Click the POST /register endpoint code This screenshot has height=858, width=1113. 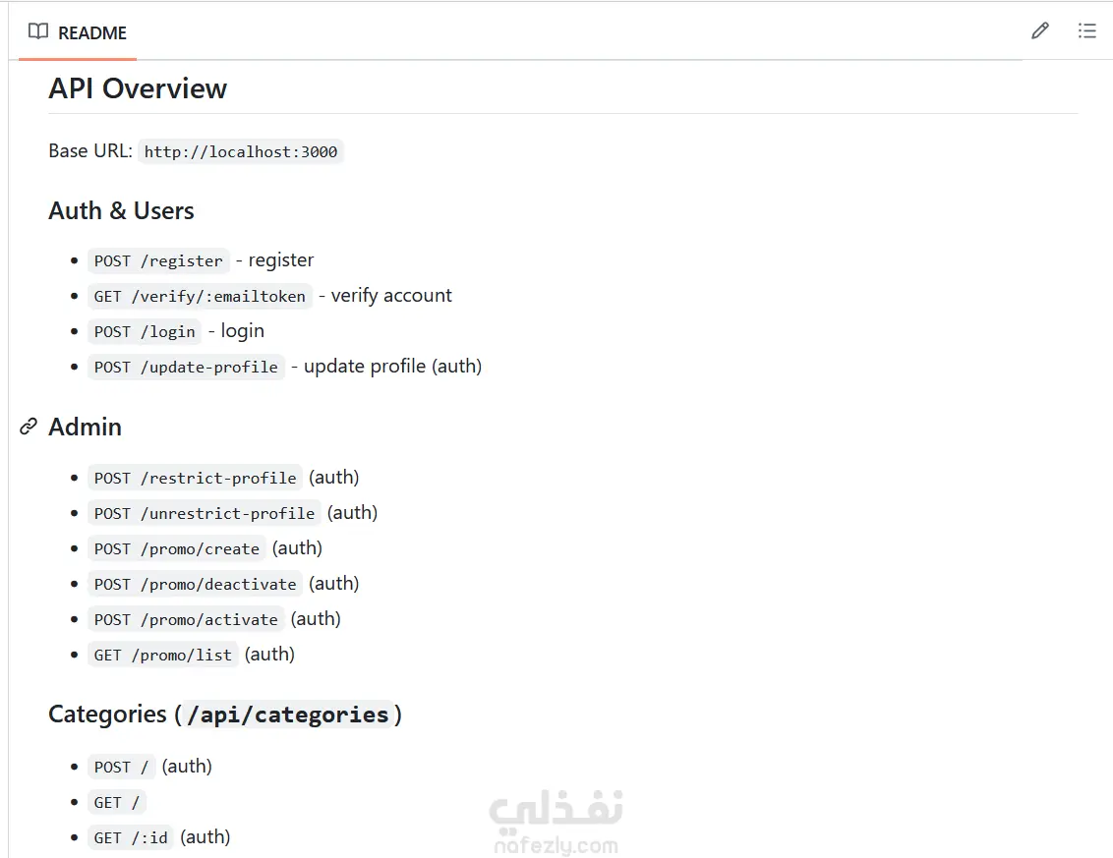coord(158,261)
